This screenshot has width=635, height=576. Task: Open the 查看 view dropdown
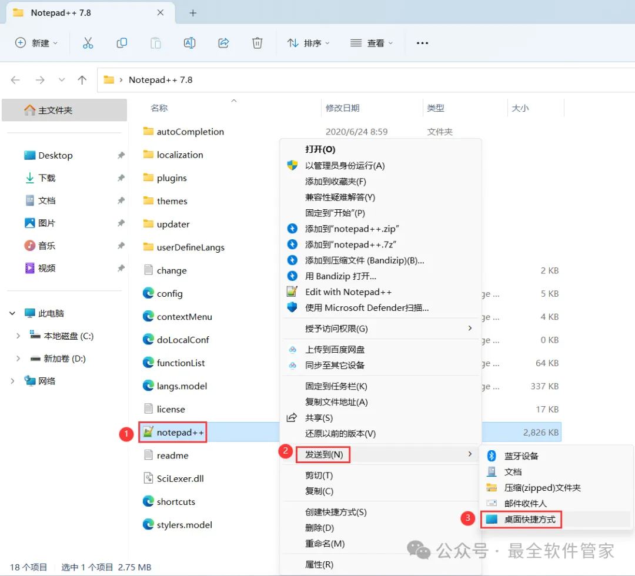pos(372,43)
